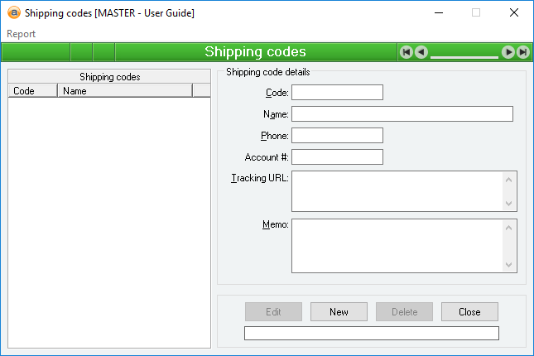Screen dimensions: 534x356
Task: Click inside the Tracking URL text area
Action: 397,191
